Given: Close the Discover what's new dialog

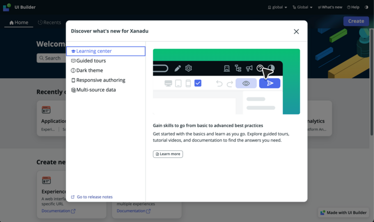Looking at the screenshot, I should pos(296,31).
